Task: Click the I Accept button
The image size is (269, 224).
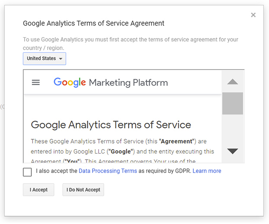Action: (38, 190)
